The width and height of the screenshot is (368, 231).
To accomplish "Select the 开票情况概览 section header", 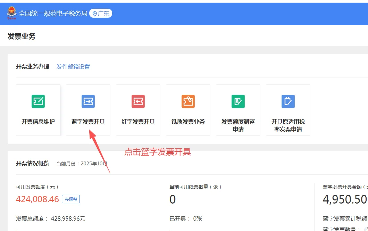I will click(x=33, y=163).
